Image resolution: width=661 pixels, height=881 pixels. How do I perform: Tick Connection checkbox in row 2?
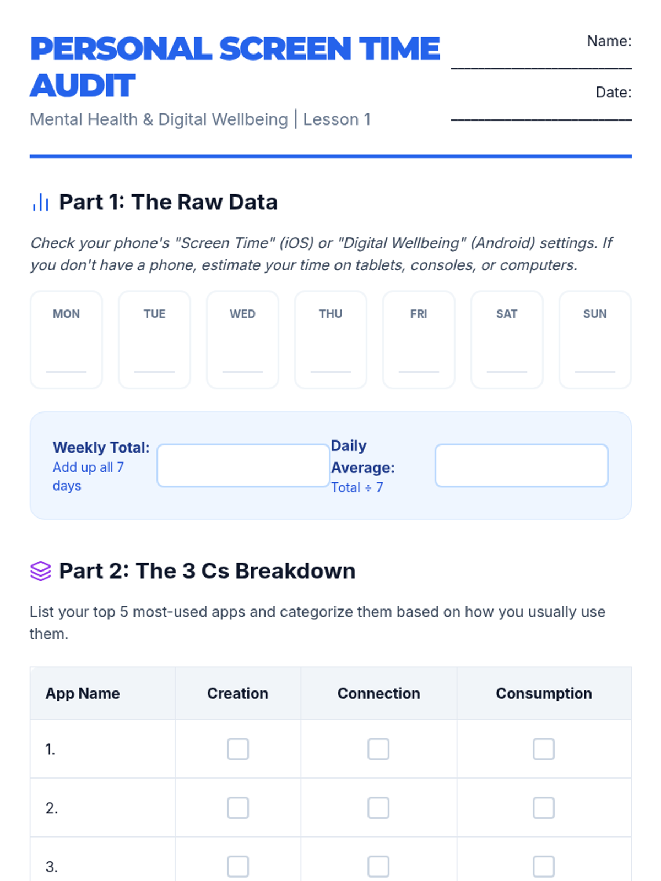(378, 808)
